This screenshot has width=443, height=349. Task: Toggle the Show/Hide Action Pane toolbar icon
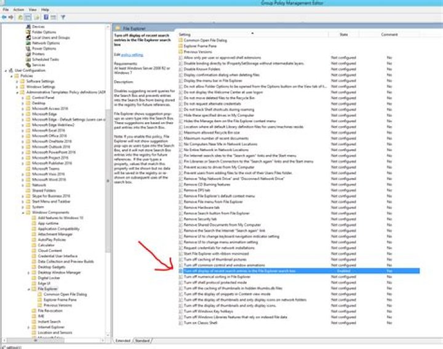point(54,17)
